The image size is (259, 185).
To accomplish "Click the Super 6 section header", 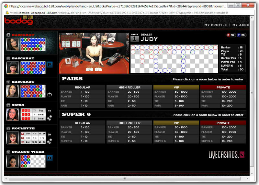I will tap(153, 114).
